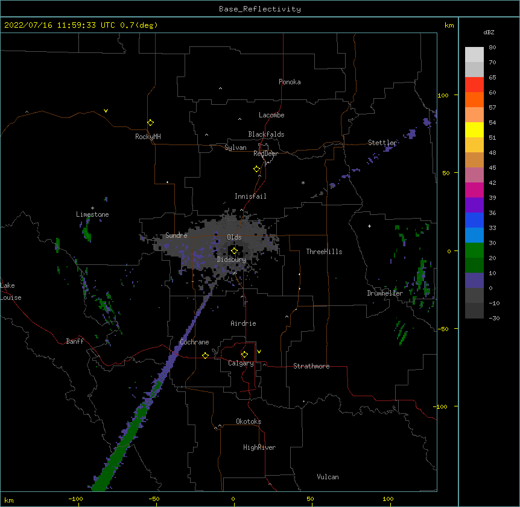The height and width of the screenshot is (507, 520).
Task: Click the orange 57-60 dBZ legend swatch
Action: (474, 99)
